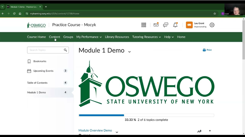The height and width of the screenshot is (137, 245).
Task: Click the 'Impersonating' label under Lou Grant
Action: click(x=200, y=27)
